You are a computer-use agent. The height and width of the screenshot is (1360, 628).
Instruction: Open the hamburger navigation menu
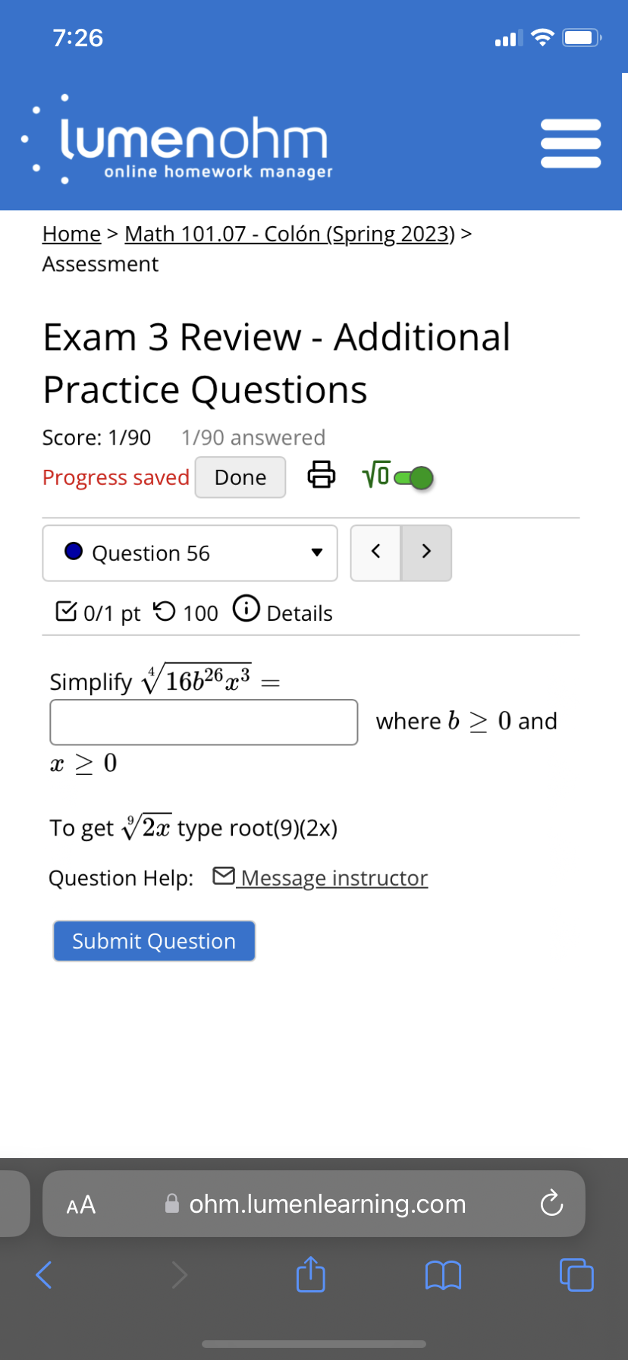coord(570,141)
